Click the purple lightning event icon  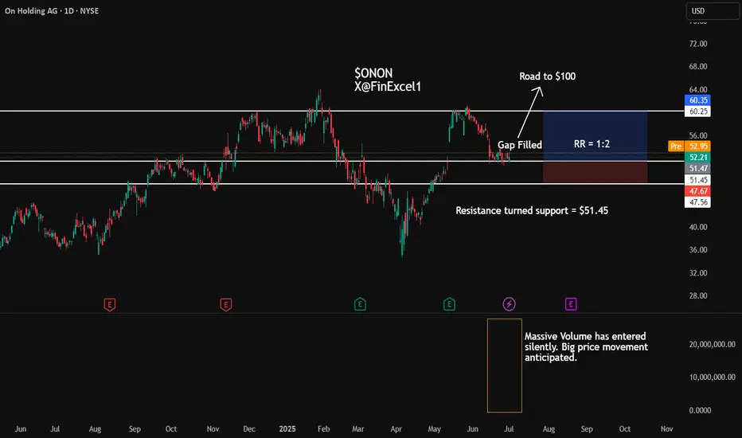coord(509,304)
